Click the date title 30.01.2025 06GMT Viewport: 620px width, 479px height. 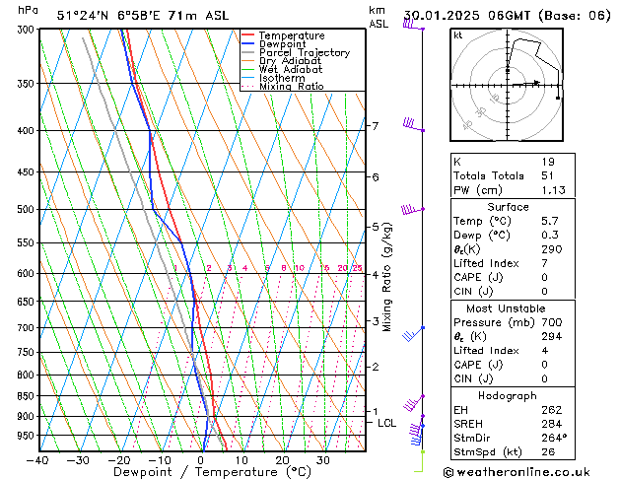pyautogui.click(x=507, y=15)
